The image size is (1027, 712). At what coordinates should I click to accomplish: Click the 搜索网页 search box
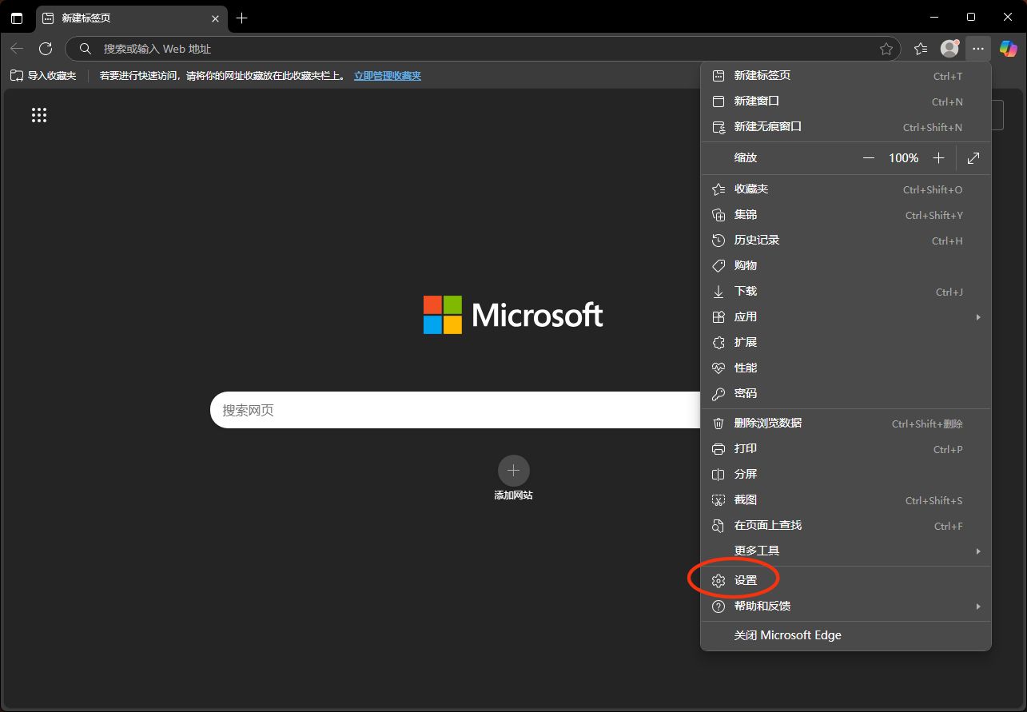click(456, 410)
